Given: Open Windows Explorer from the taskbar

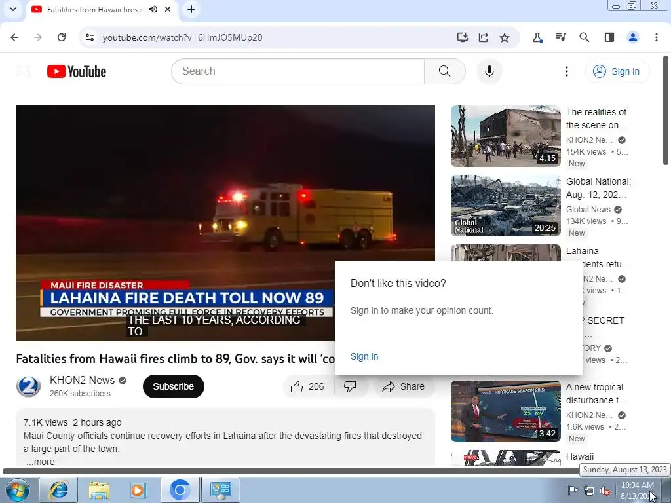Looking at the screenshot, I should tap(99, 490).
